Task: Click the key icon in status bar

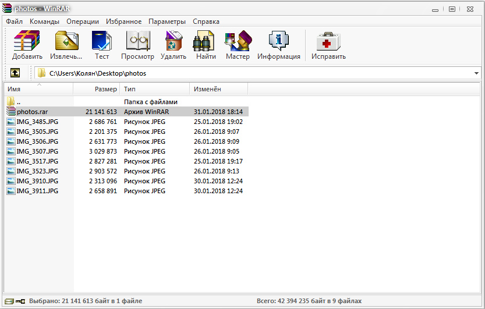Action: point(20,301)
